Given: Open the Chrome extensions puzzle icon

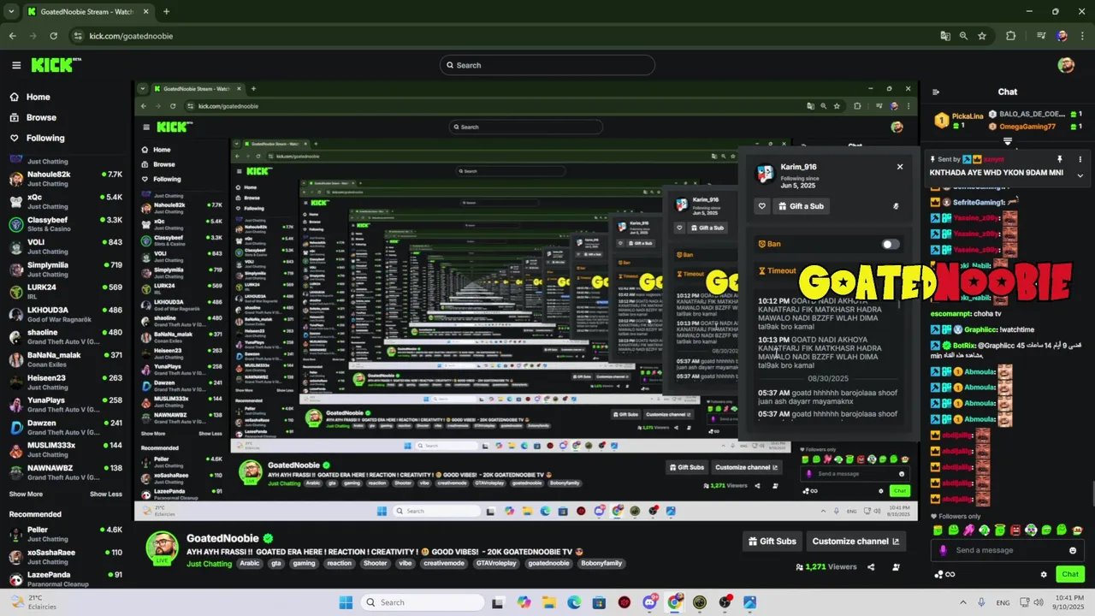Looking at the screenshot, I should [1011, 36].
